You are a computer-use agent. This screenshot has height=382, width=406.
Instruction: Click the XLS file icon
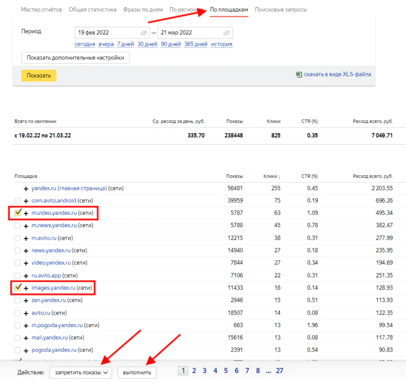[x=299, y=74]
